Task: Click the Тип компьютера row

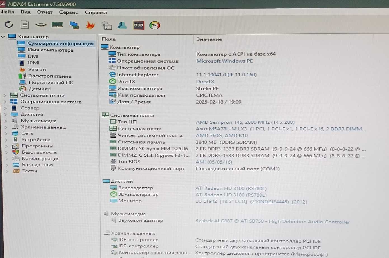Action: tap(192, 54)
